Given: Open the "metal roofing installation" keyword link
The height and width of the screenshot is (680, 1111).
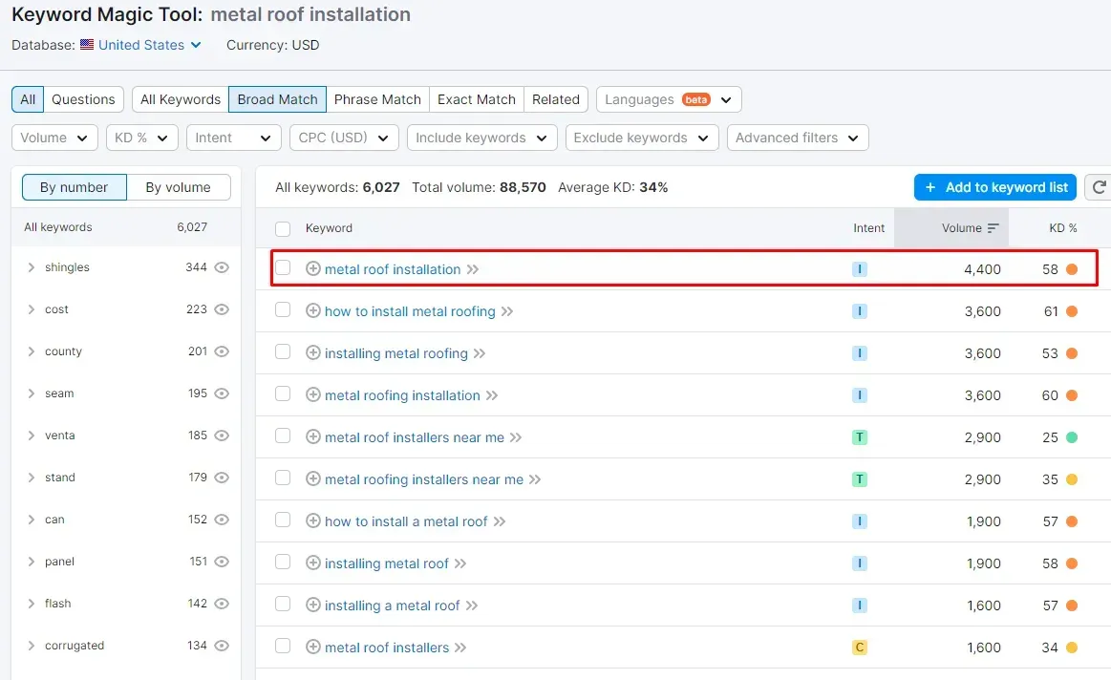Looking at the screenshot, I should tap(399, 395).
